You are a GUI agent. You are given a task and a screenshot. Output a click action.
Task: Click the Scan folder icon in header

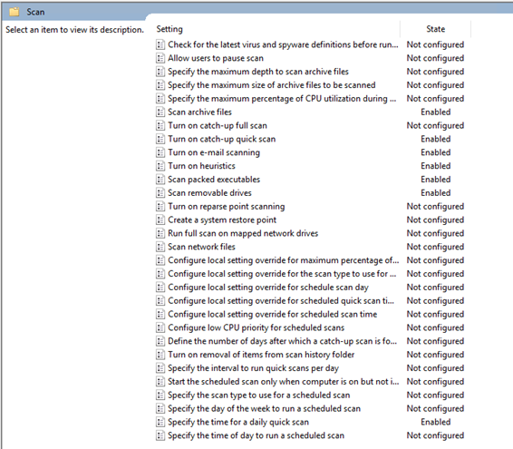tap(15, 12)
